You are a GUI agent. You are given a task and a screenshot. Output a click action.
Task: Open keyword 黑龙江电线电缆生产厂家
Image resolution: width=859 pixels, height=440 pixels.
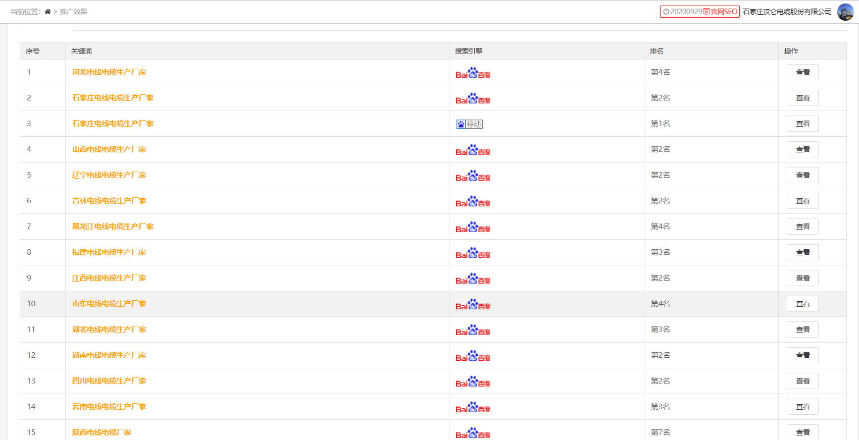coord(113,227)
